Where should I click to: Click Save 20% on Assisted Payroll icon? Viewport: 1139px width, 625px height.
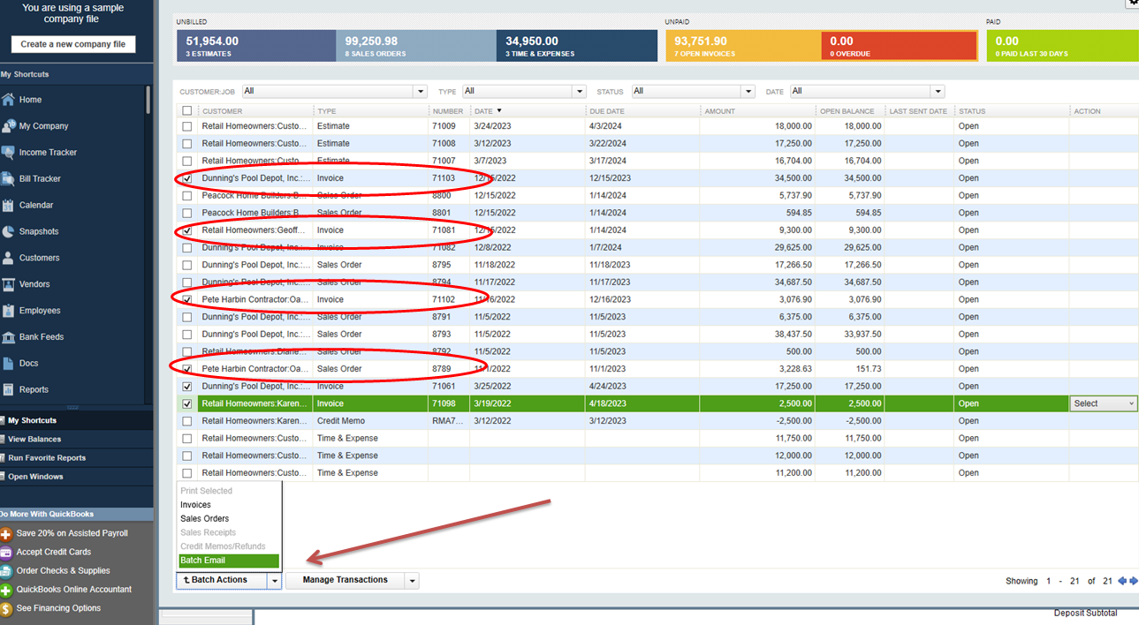(x=6, y=533)
